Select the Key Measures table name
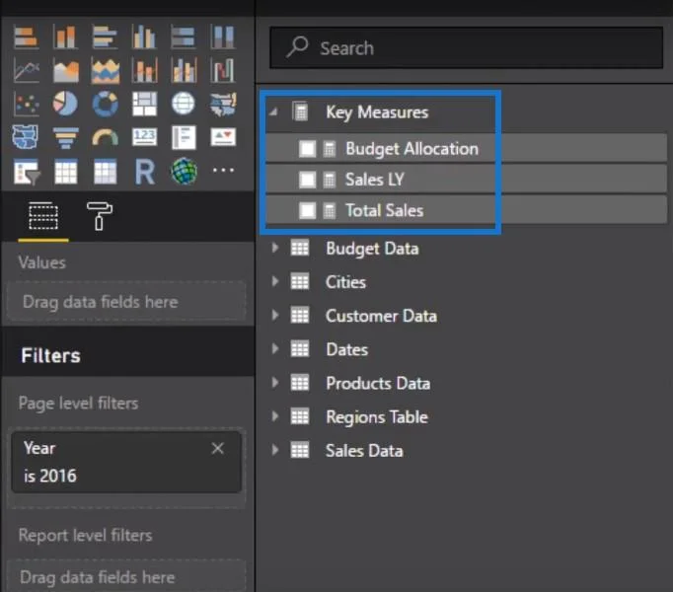Screen dimensions: 673x592 pos(377,112)
